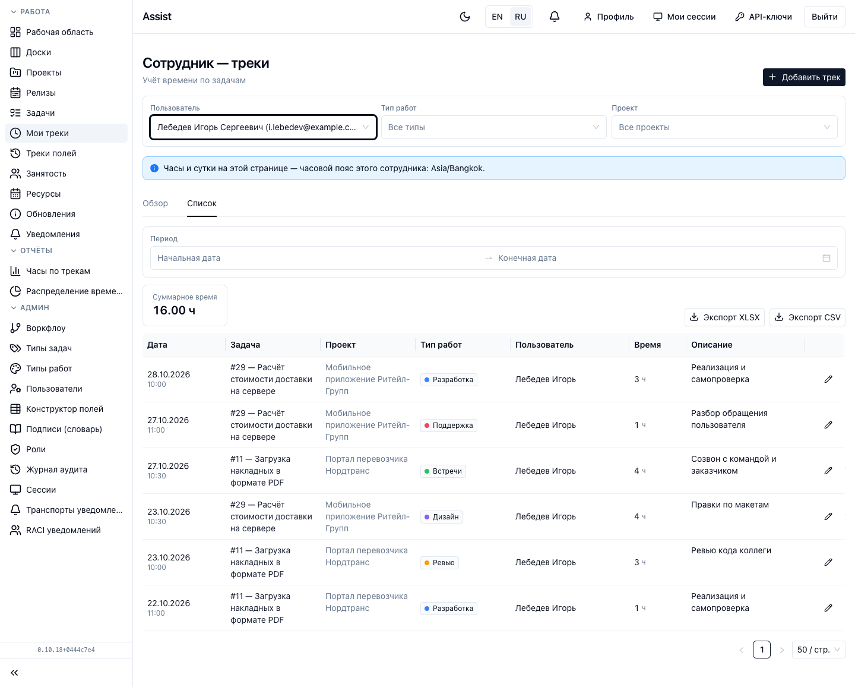Open notifications bell in header

point(555,17)
